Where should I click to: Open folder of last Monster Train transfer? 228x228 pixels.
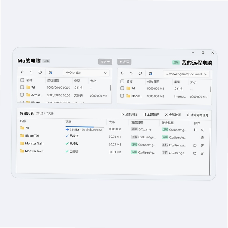coord(195,153)
